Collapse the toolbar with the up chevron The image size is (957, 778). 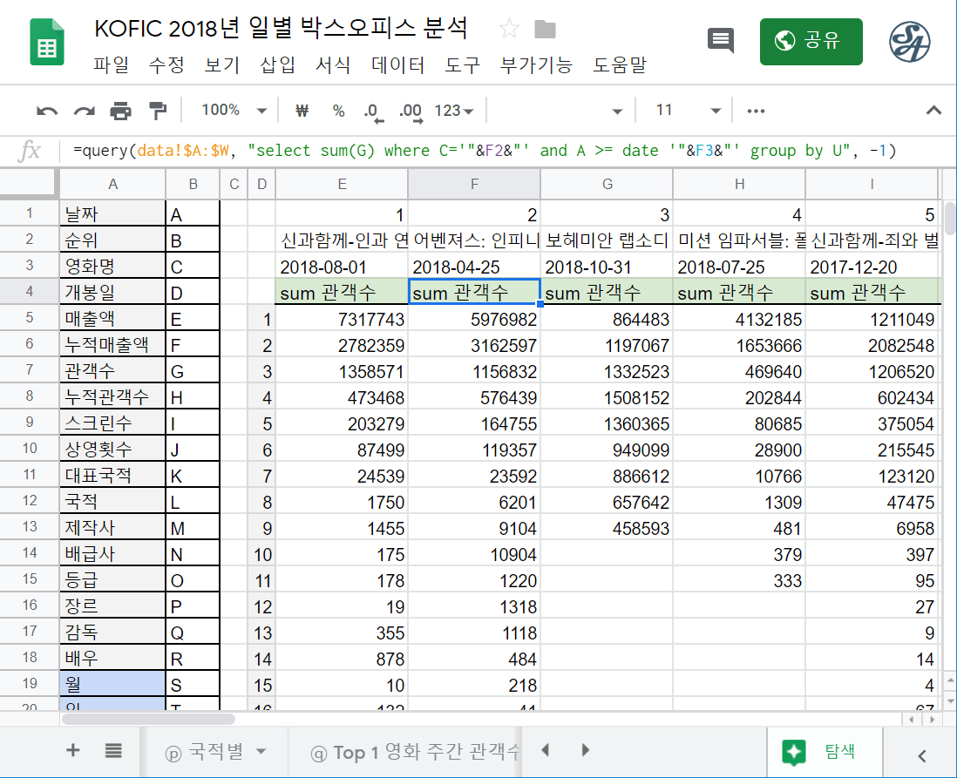pos(933,111)
